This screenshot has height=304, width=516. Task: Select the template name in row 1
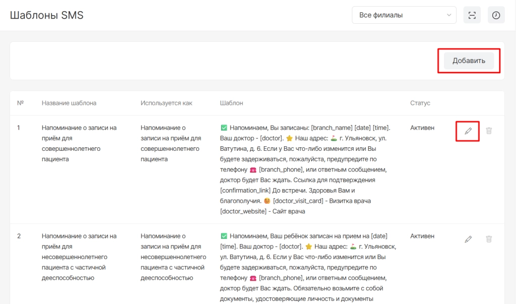click(79, 143)
